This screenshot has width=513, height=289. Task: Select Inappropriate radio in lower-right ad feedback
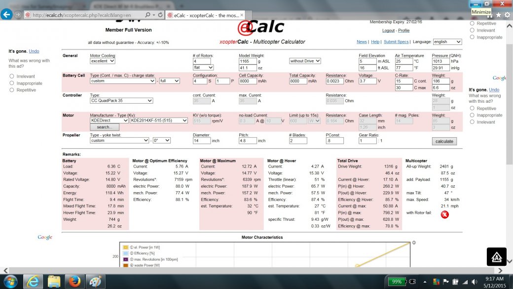[x=472, y=115]
